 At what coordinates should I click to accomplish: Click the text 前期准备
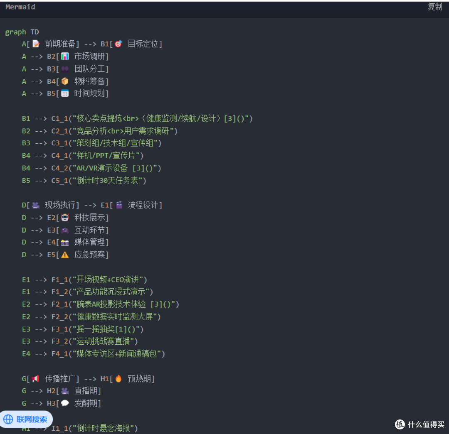coord(60,44)
